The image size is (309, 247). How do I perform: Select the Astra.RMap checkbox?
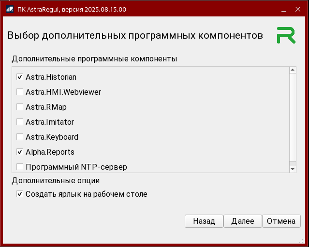click(20, 107)
